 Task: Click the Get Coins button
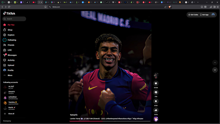(x=193, y=15)
